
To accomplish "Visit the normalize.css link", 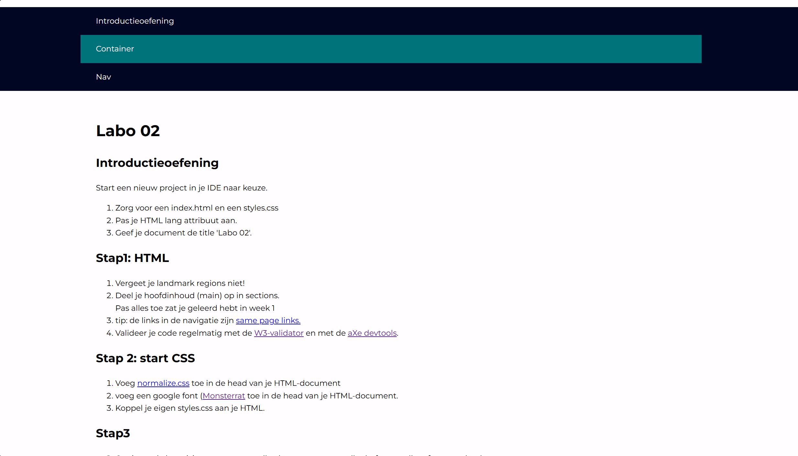I will [x=163, y=383].
